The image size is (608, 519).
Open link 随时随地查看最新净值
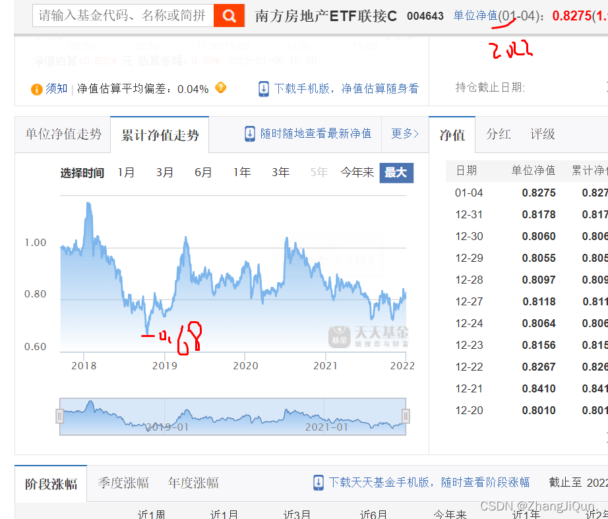click(x=316, y=134)
